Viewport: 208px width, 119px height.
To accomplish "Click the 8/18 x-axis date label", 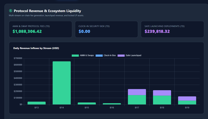I will pos(162,108).
